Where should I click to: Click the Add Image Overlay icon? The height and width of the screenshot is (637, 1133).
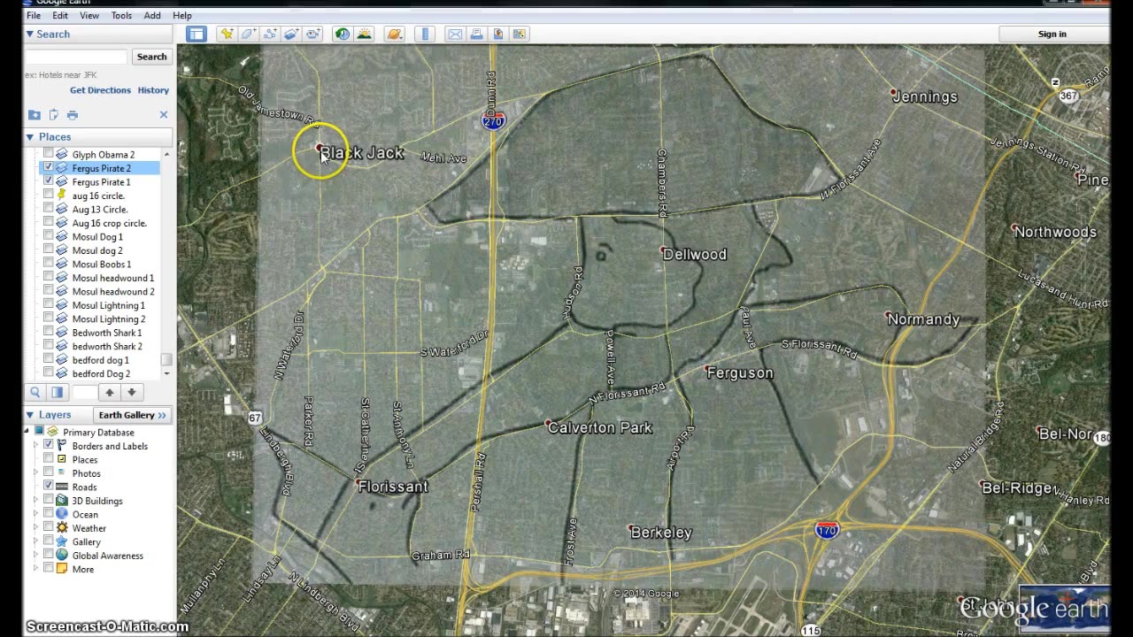[x=291, y=35]
